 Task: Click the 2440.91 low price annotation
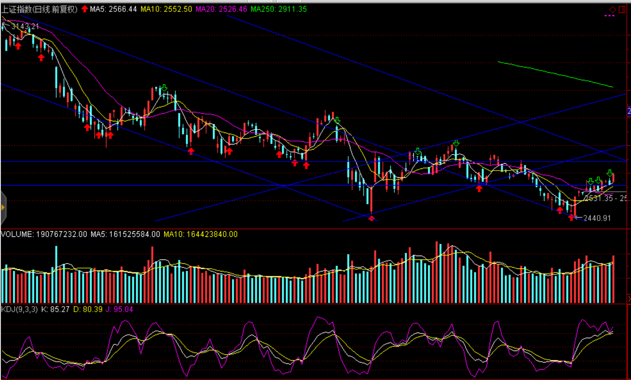(x=597, y=218)
